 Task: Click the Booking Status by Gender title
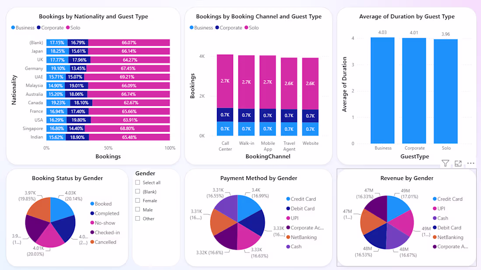[x=67, y=178]
